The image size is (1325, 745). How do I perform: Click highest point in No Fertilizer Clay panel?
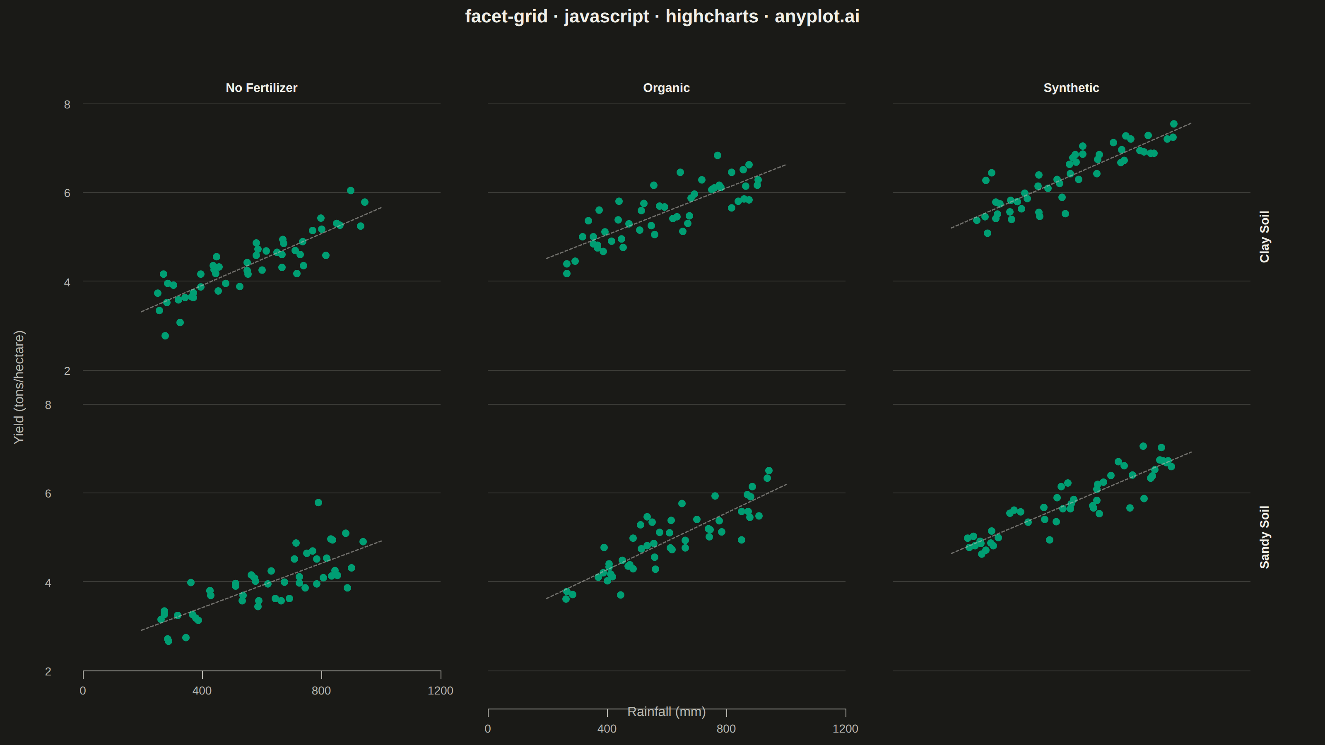350,190
